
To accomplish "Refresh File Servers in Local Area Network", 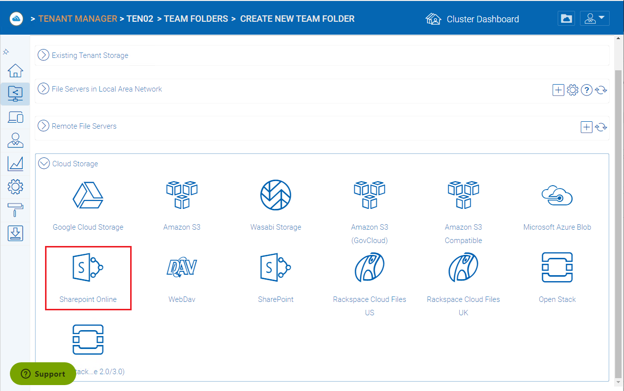I will click(601, 90).
